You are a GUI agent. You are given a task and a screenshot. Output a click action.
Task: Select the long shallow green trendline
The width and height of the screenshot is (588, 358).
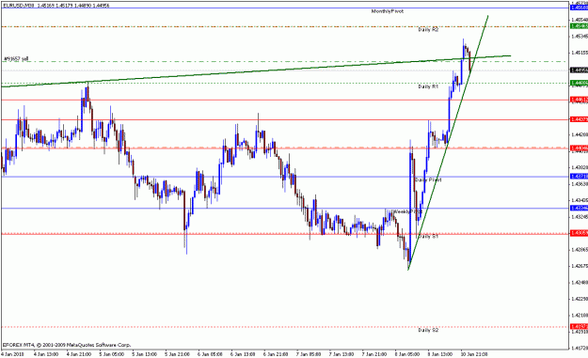[x=255, y=71]
